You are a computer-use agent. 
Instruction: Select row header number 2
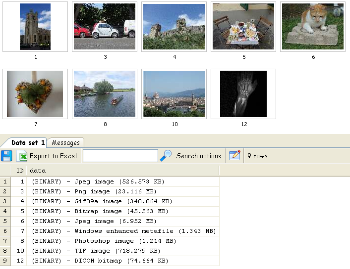coord(5,191)
